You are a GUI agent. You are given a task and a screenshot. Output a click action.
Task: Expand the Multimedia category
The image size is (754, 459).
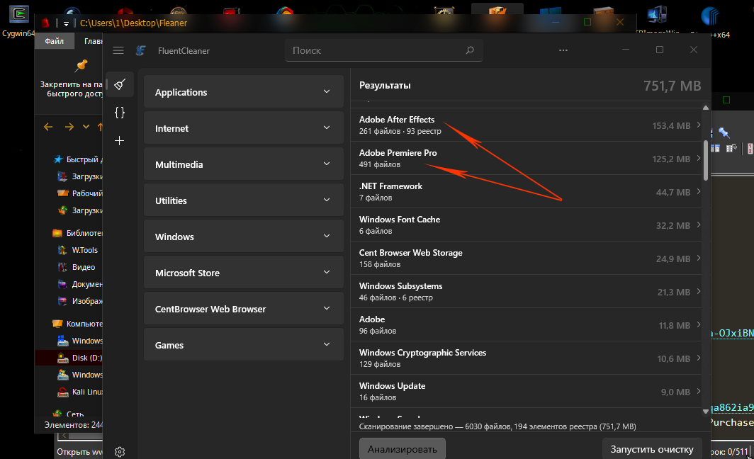click(x=243, y=164)
